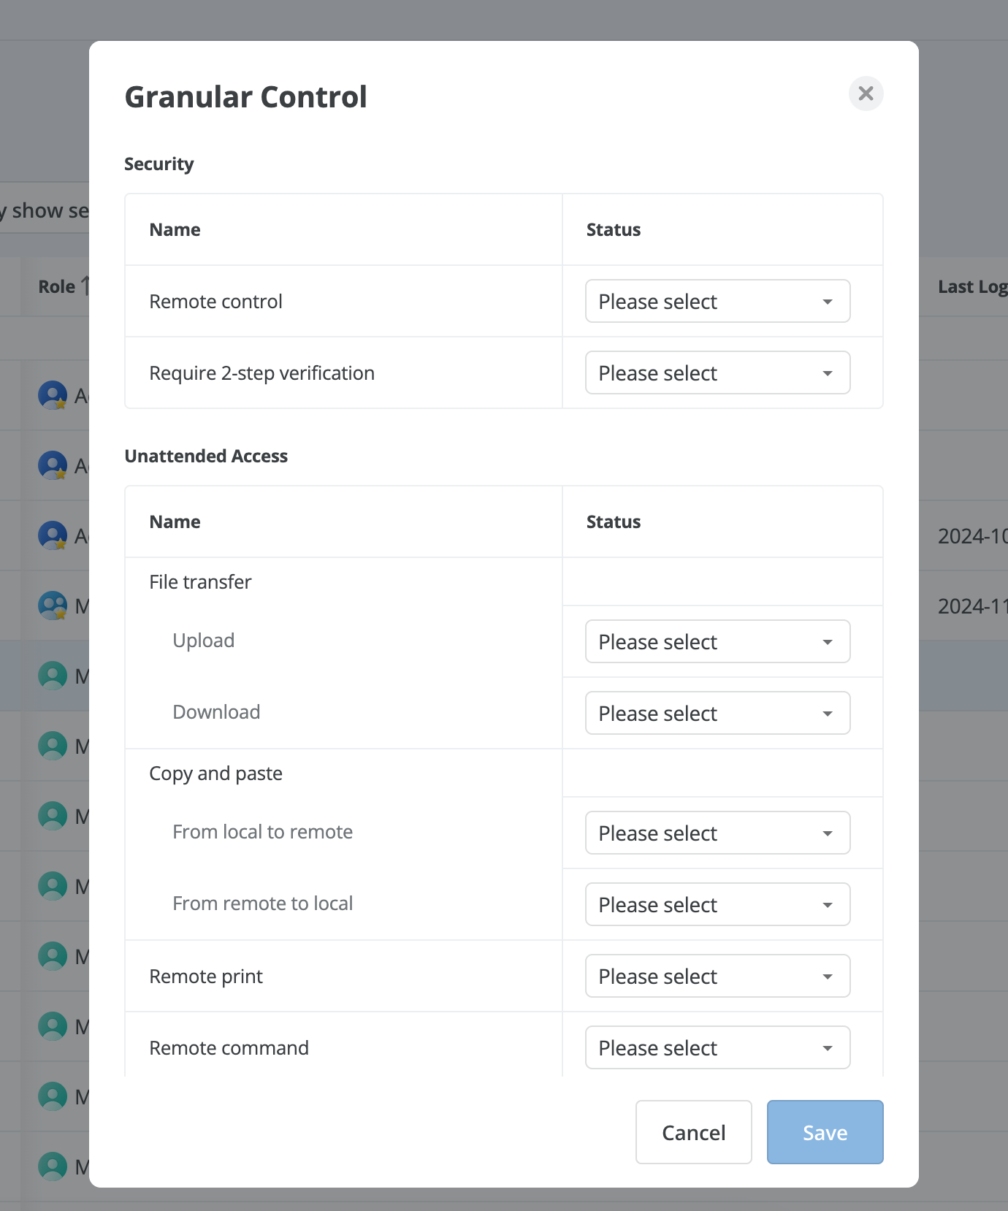Save the granular control settings
The width and height of the screenshot is (1008, 1211).
pos(825,1132)
